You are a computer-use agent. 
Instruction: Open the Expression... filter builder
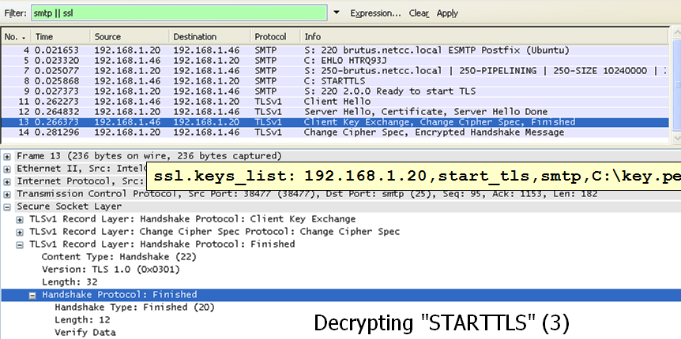point(375,13)
